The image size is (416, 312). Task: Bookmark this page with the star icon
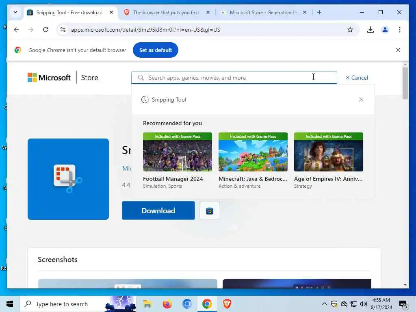point(350,30)
